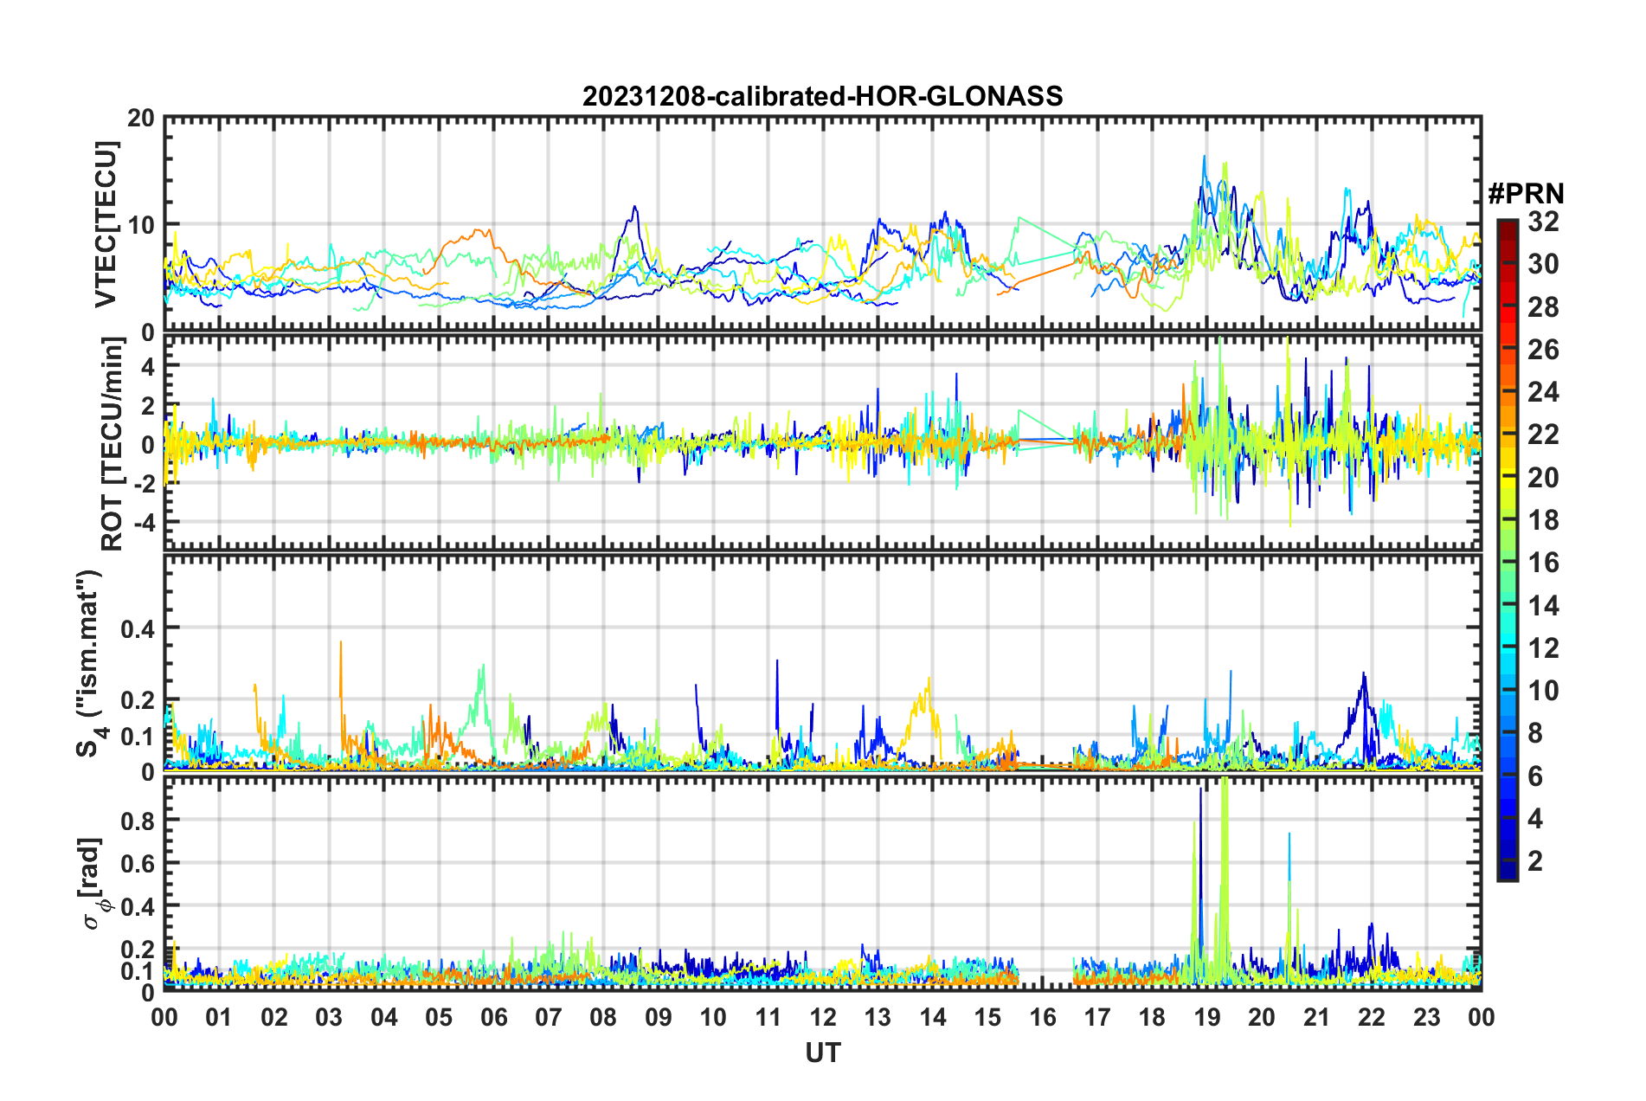The image size is (1646, 1101).
Task: Click PRN colorbar tick label "26"
Action: pos(1543,350)
